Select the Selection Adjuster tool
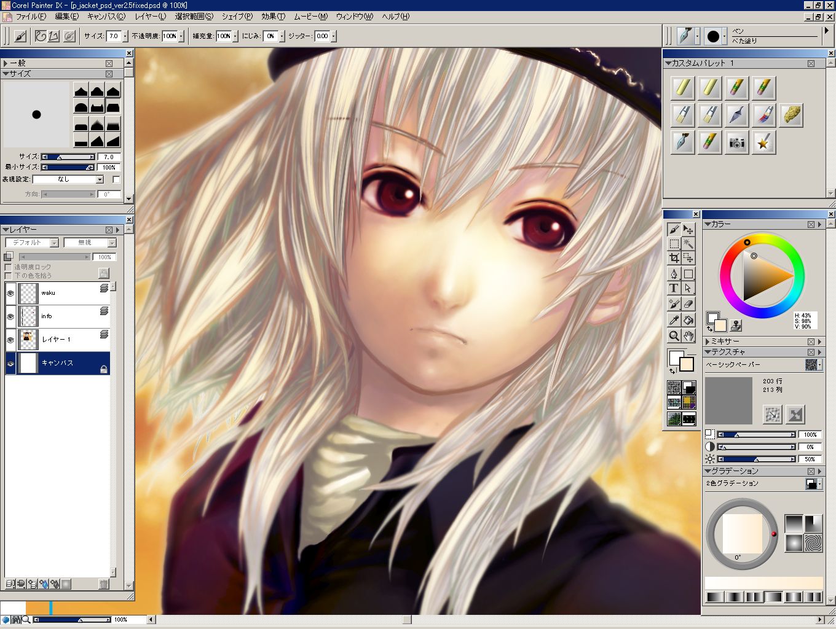 [688, 259]
